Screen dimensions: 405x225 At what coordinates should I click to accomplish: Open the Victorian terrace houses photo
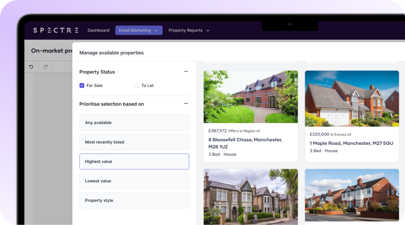pyautogui.click(x=251, y=197)
